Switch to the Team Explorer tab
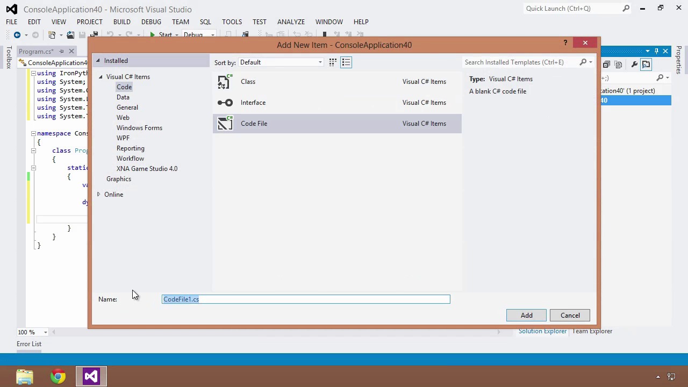The width and height of the screenshot is (688, 387). [592, 332]
